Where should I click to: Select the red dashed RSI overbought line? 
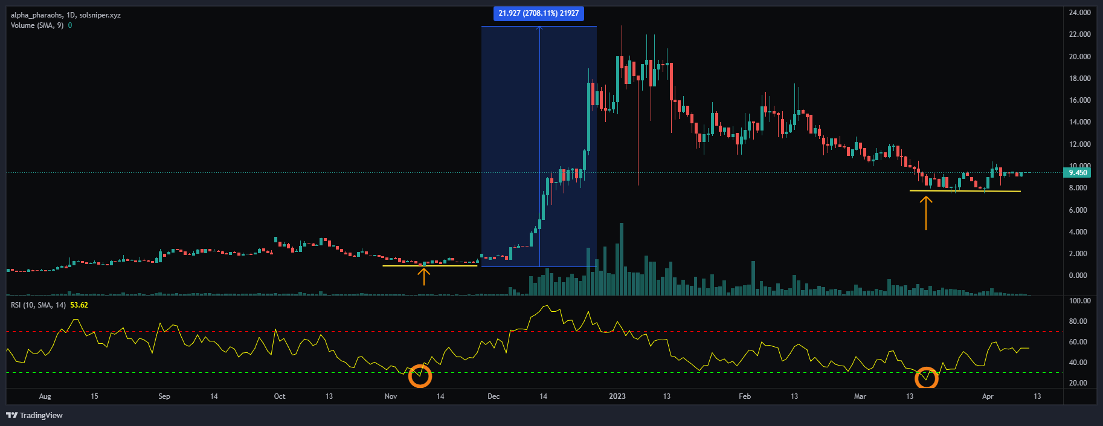pyautogui.click(x=534, y=332)
